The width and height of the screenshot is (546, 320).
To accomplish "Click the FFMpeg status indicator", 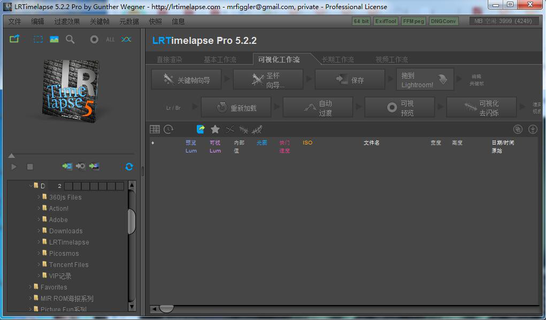I will [413, 21].
